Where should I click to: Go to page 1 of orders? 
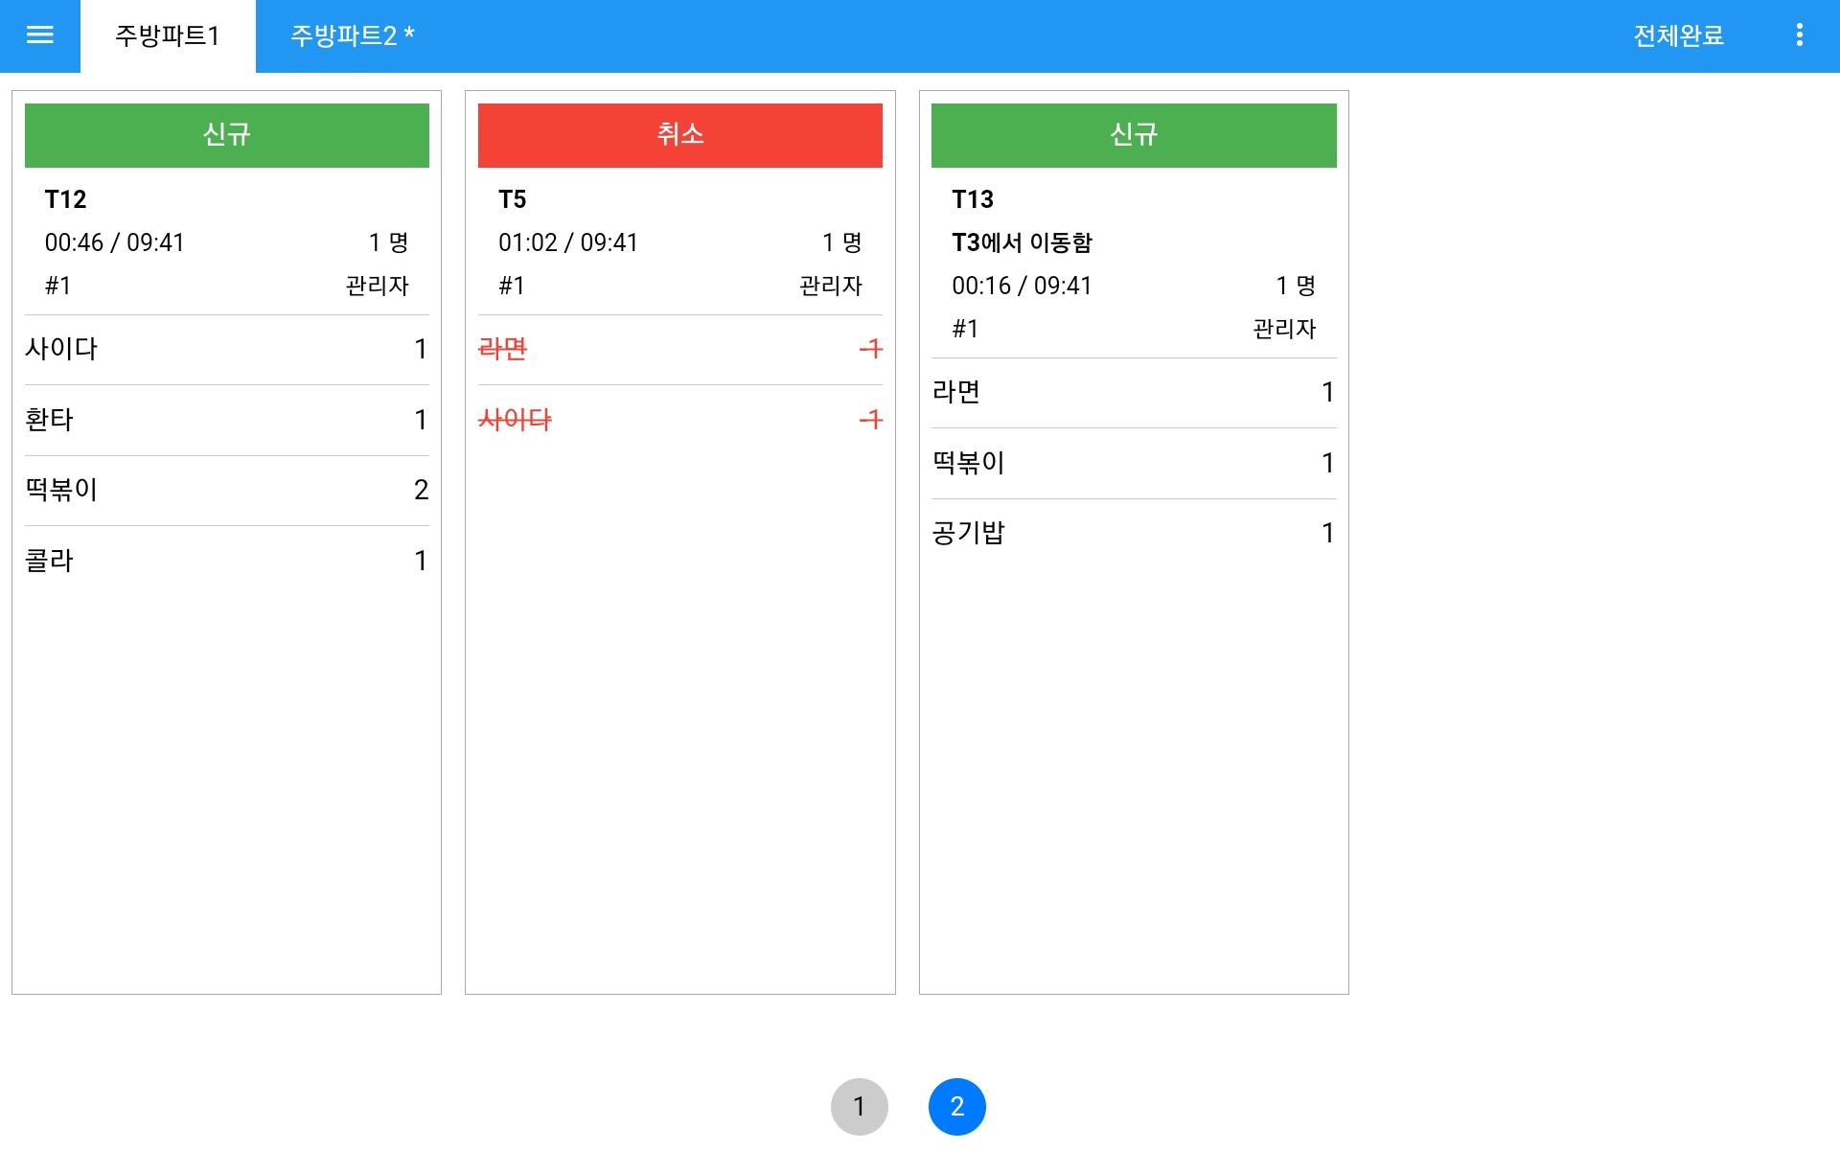tap(860, 1107)
